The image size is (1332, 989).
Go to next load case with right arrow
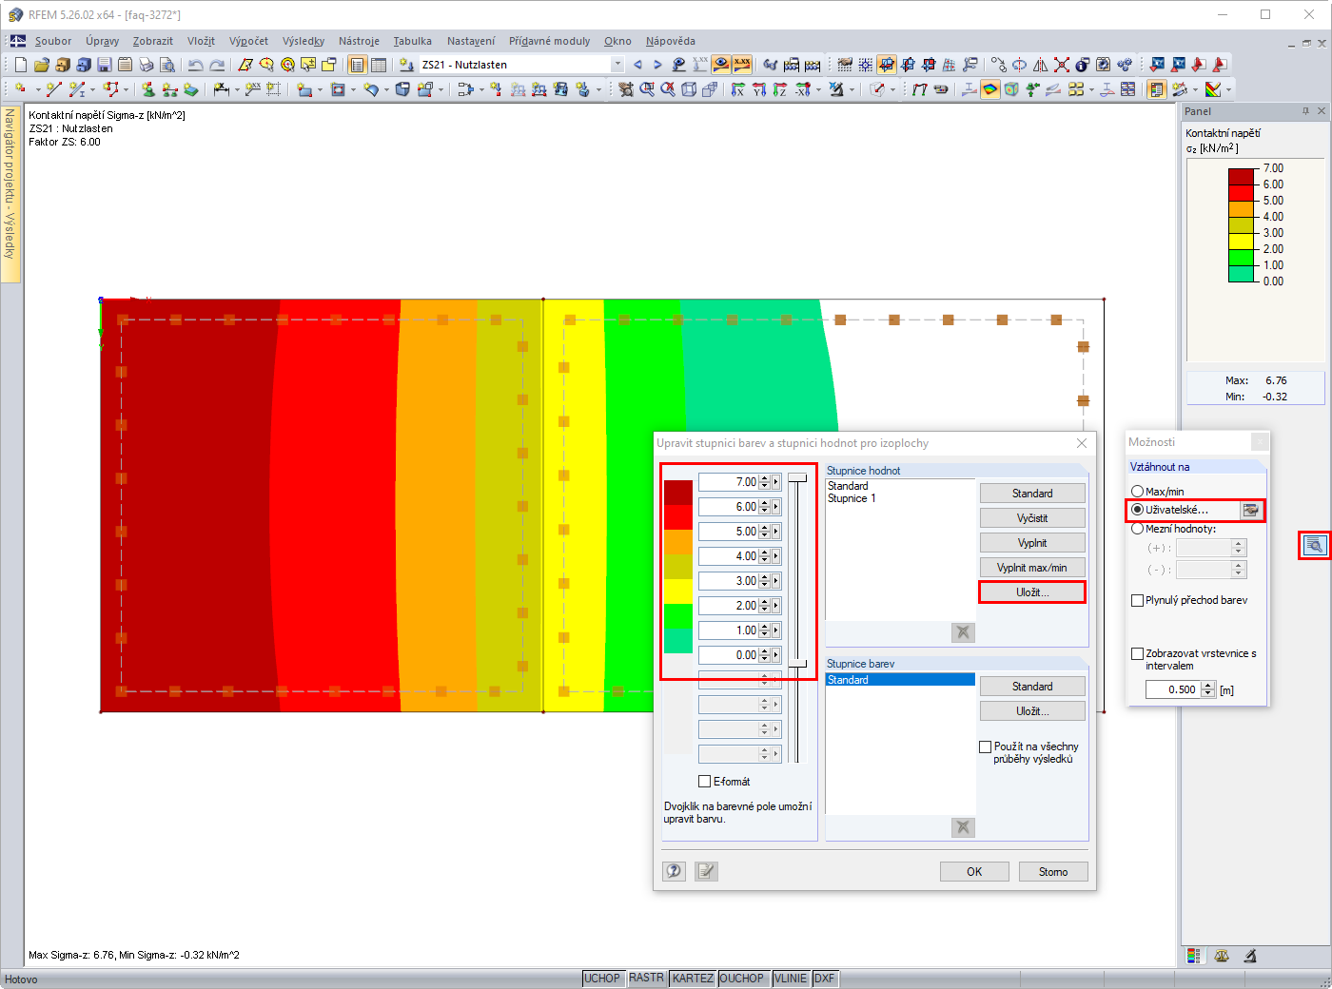point(657,65)
